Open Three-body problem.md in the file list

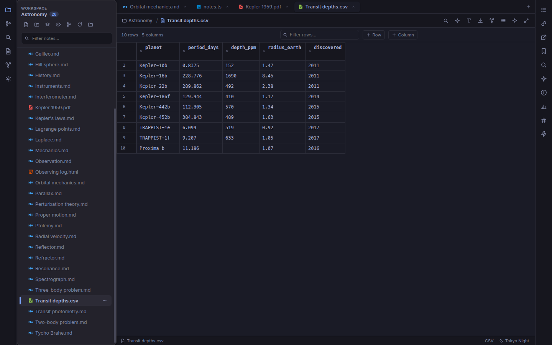(x=66, y=290)
